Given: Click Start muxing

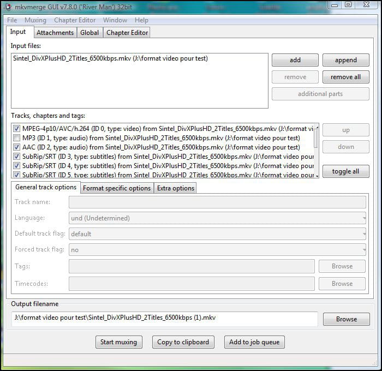Looking at the screenshot, I should pos(118,342).
